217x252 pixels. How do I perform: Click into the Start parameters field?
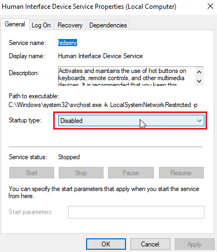coord(136,212)
